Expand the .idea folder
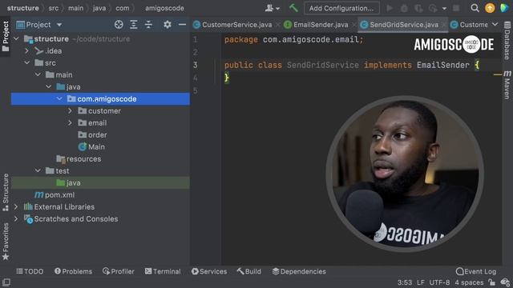Screen dimensions: 513x288 click(26, 51)
